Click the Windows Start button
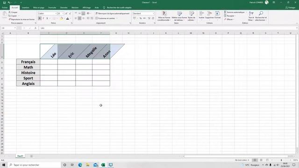 pos(4,165)
